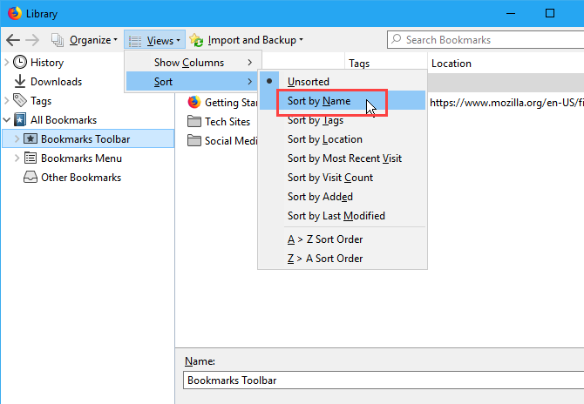Open the Show Columns submenu

point(191,63)
